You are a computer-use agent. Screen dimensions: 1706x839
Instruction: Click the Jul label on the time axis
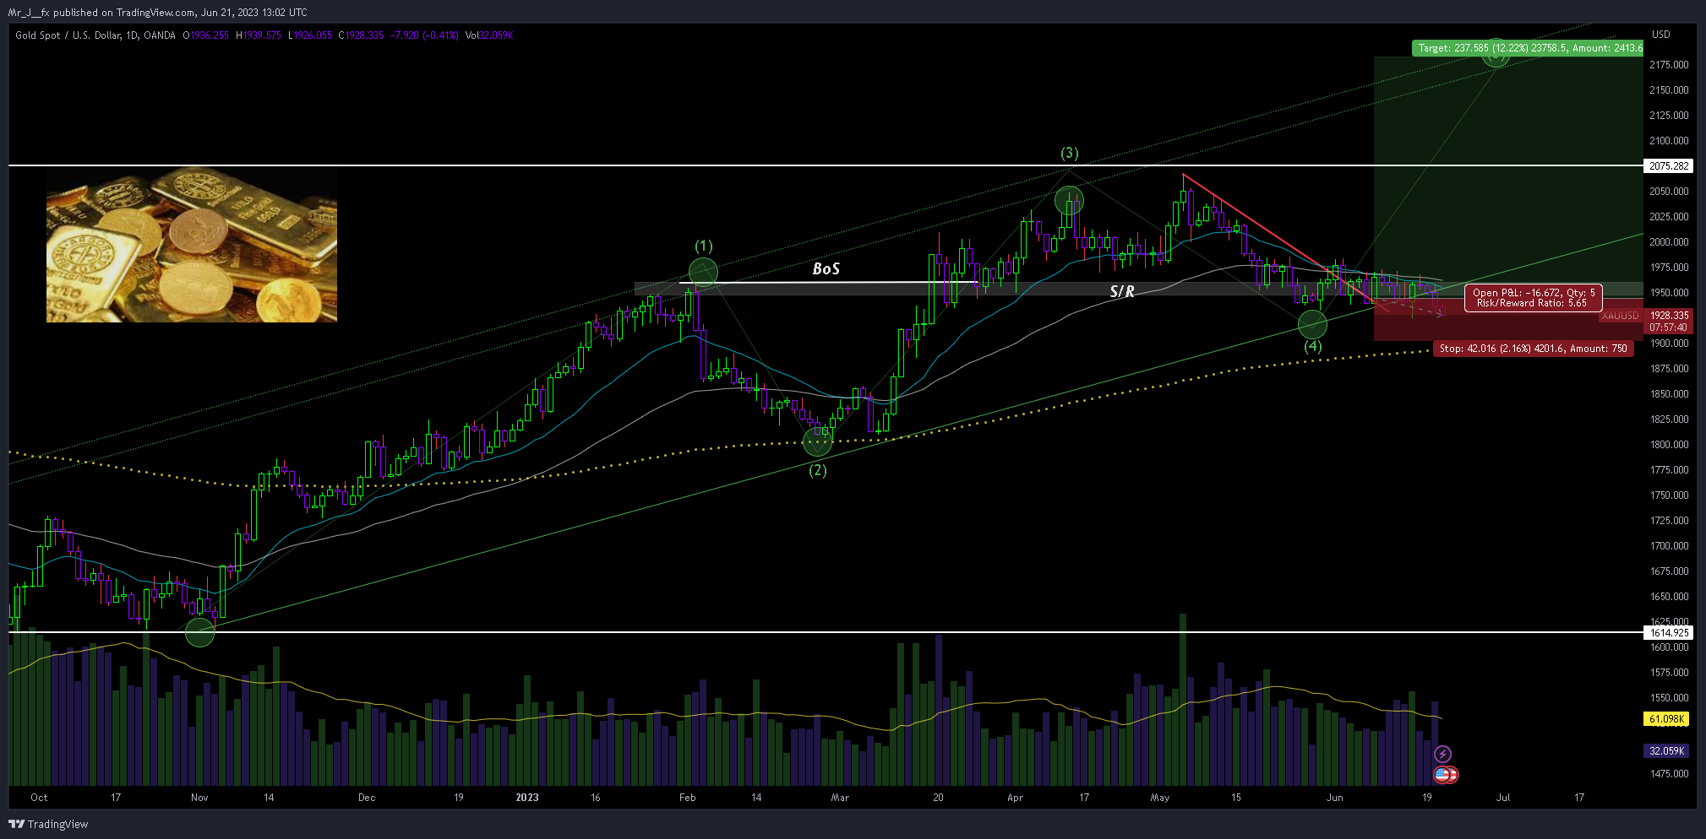[x=1503, y=798]
